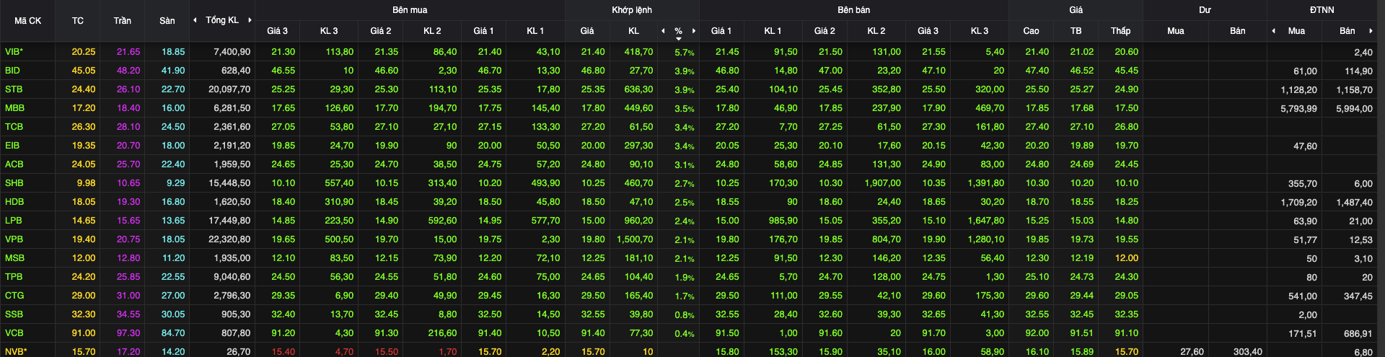The width and height of the screenshot is (1385, 357).
Task: Sort by TC column header
Action: tap(78, 21)
